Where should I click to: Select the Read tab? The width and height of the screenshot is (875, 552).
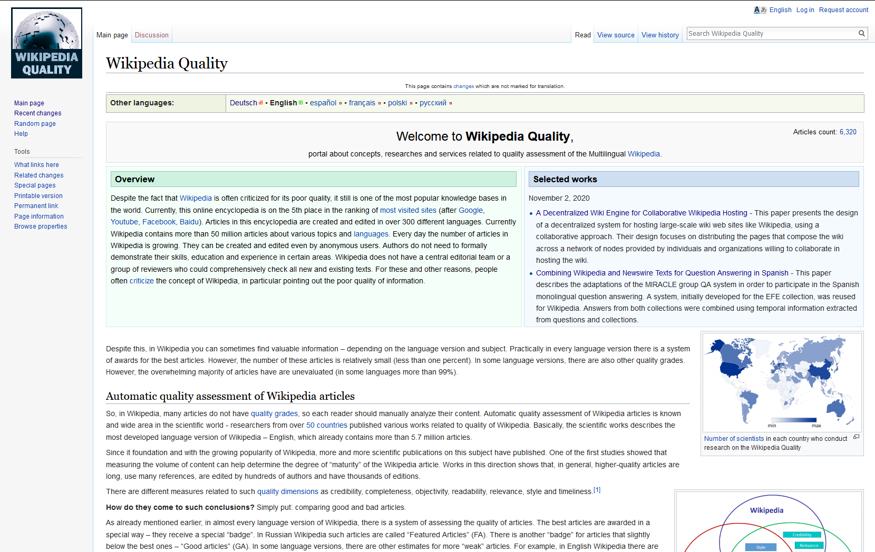click(x=583, y=35)
